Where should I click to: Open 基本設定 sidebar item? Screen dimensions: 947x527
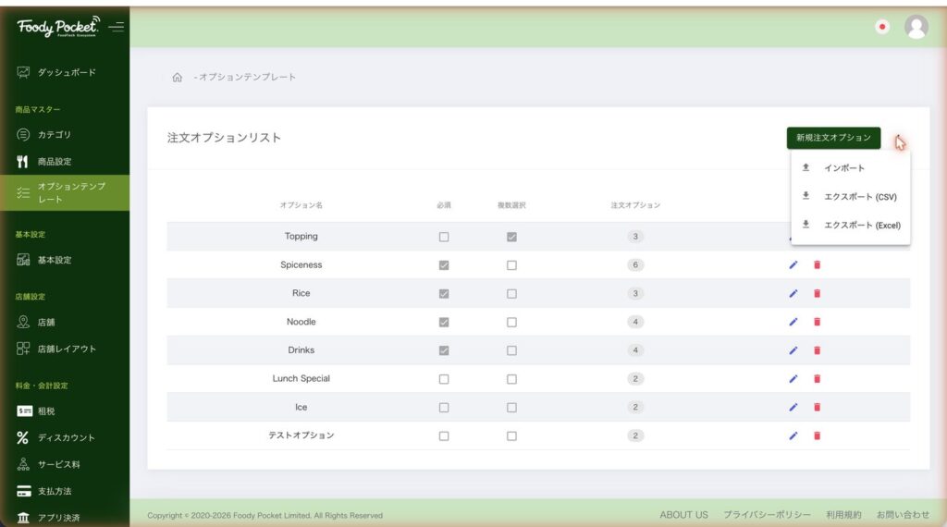pyautogui.click(x=65, y=260)
